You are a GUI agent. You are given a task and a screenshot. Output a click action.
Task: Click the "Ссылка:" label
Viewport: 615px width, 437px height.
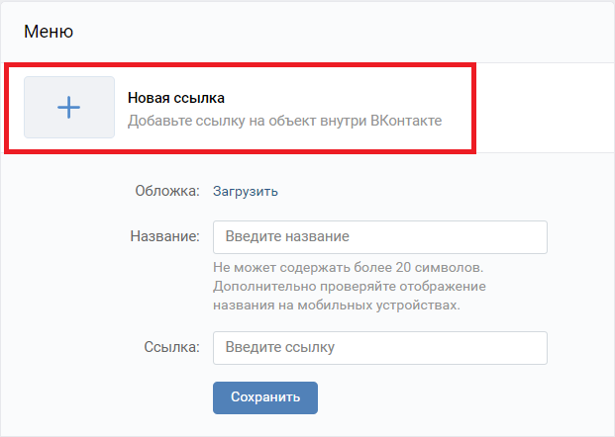171,347
